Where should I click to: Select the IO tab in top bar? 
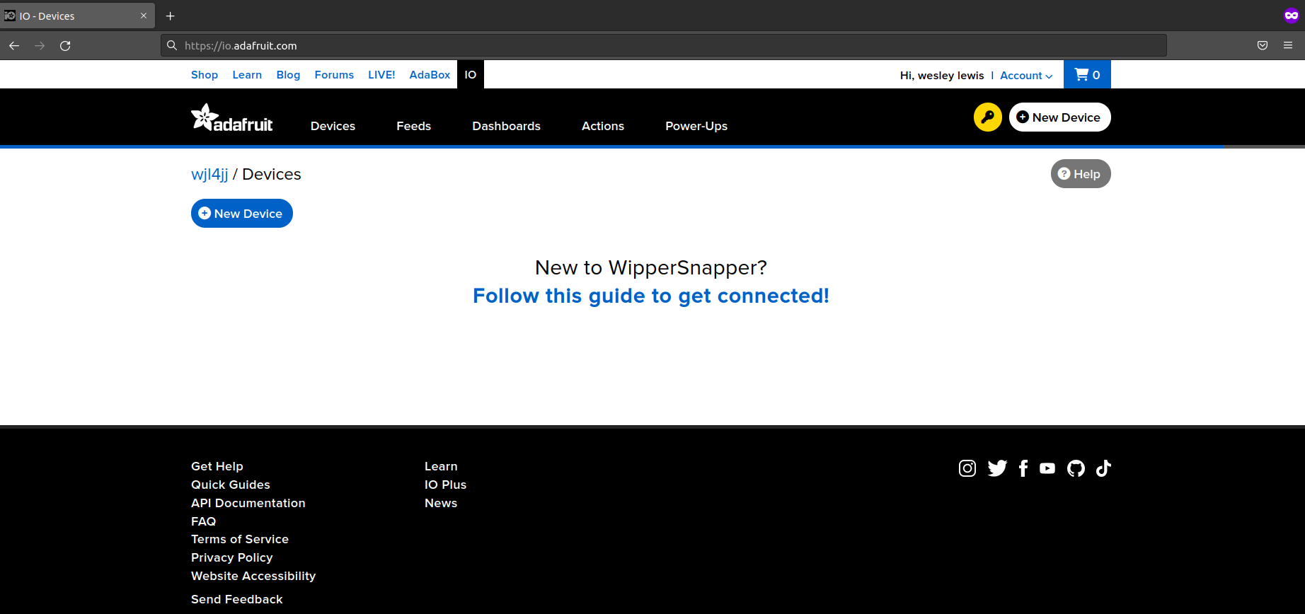click(x=471, y=74)
